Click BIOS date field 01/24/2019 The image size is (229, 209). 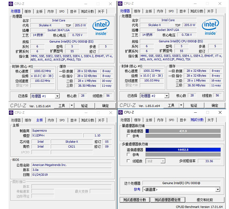(x=72, y=174)
